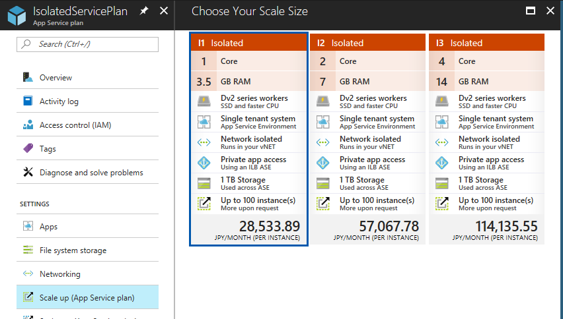Click the Networking arrows icon
Viewport: 563px width, 319px height.
click(28, 273)
